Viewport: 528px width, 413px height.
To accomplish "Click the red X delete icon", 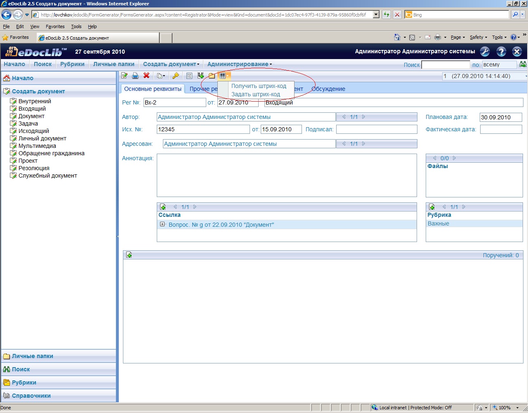I will click(x=146, y=76).
